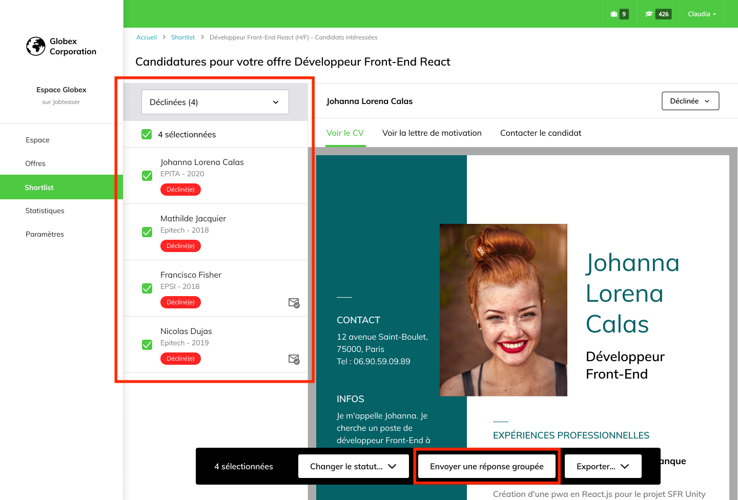
Task: Click the graduation cap icon with 426
Action: click(x=649, y=14)
